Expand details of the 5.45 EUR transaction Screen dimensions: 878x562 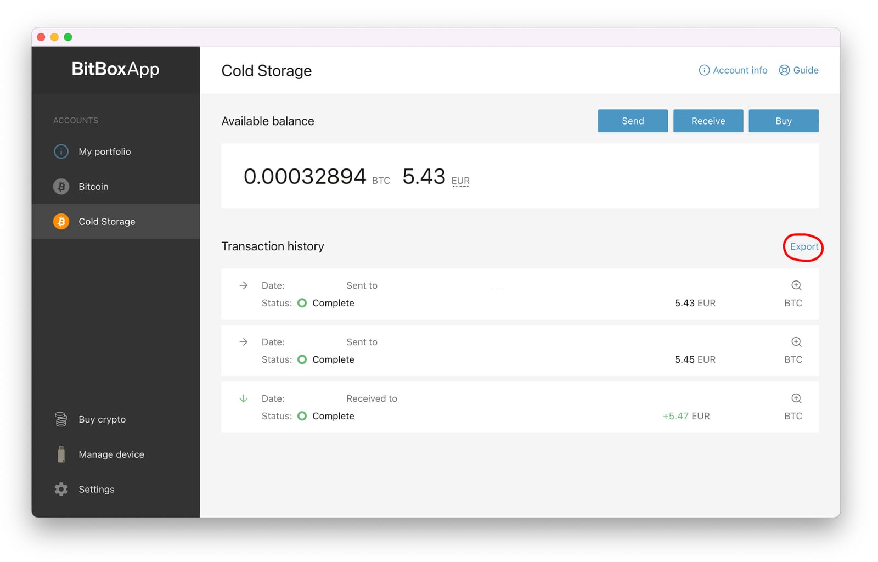click(796, 342)
